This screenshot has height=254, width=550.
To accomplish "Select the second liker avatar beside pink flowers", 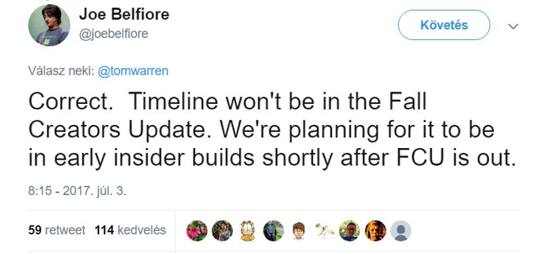I will (223, 230).
